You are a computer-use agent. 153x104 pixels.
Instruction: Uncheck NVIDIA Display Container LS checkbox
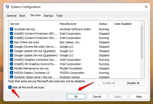[11, 73]
